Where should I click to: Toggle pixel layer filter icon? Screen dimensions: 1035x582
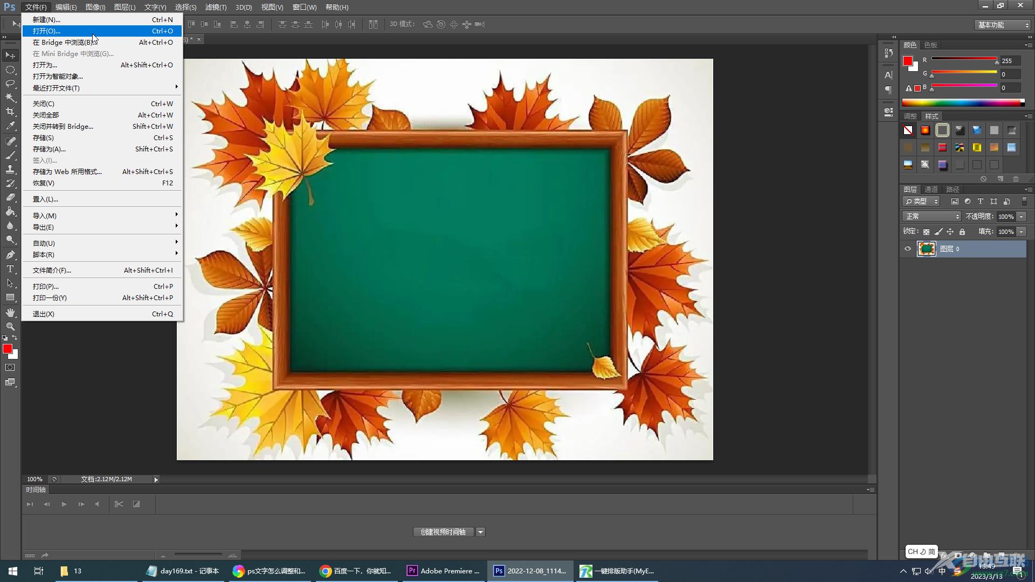pyautogui.click(x=955, y=201)
